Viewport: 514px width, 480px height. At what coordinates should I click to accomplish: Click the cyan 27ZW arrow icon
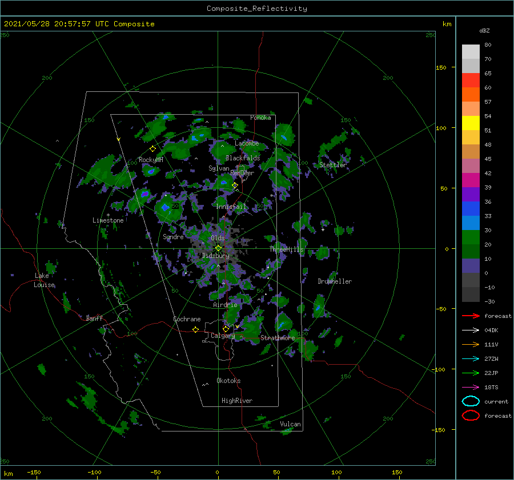click(x=471, y=359)
